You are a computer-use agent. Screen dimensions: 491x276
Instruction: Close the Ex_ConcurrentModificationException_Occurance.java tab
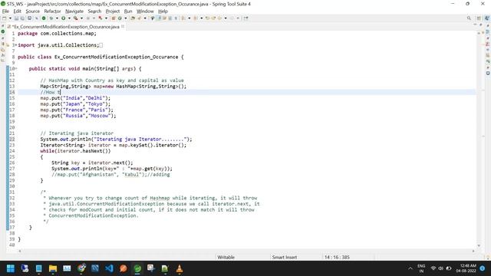click(x=123, y=27)
